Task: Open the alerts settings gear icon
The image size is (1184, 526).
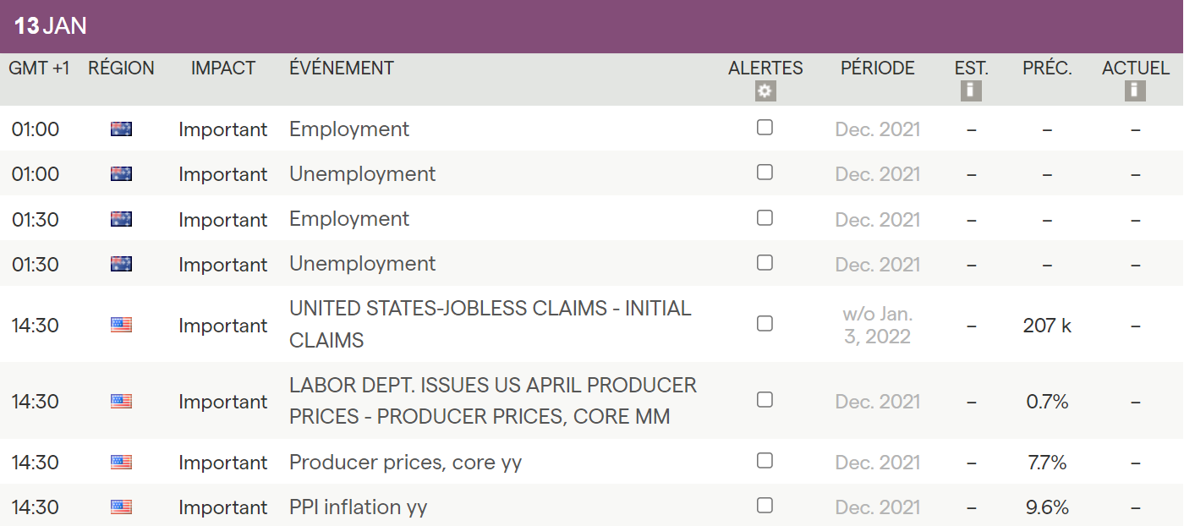Action: pyautogui.click(x=765, y=91)
